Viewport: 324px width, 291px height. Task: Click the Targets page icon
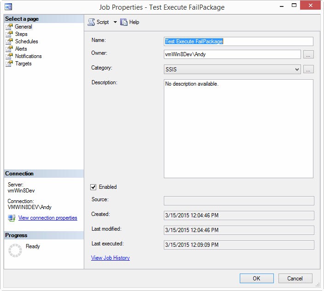pos(9,64)
